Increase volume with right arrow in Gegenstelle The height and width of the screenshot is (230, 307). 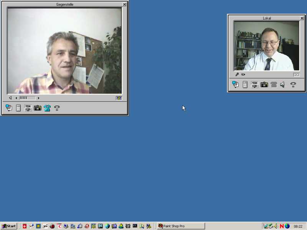click(x=38, y=98)
